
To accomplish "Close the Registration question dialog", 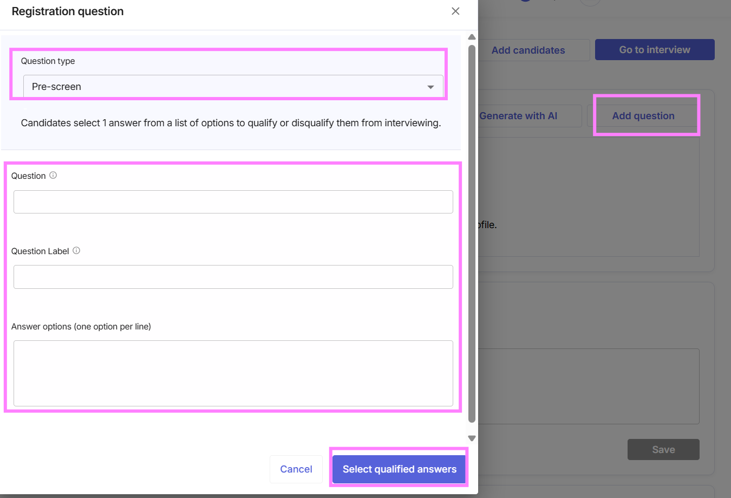I will tap(455, 11).
